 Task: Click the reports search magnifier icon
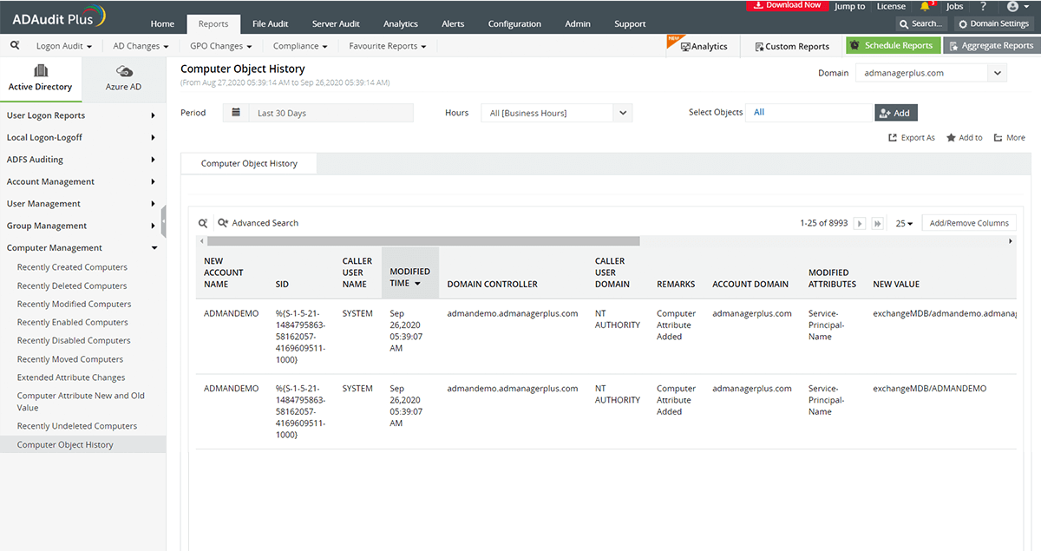point(15,45)
